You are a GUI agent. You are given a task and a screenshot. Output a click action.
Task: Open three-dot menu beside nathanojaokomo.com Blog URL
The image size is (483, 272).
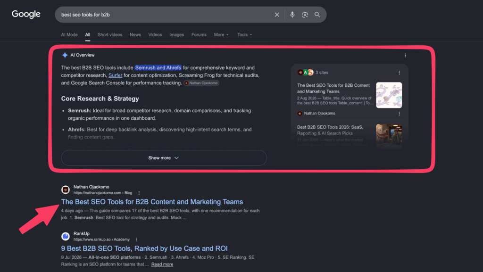(139, 193)
